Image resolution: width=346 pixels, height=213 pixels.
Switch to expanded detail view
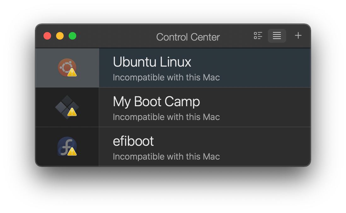(258, 35)
